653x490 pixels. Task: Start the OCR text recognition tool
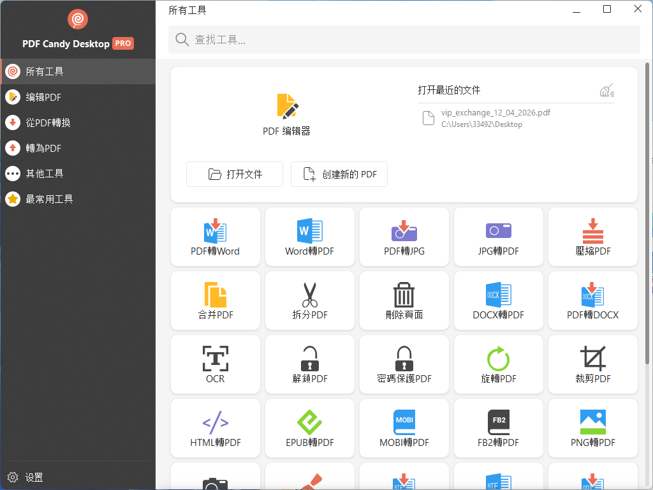coord(216,364)
